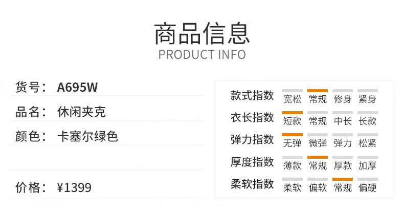Click the product name 休闲夹克
The width and height of the screenshot is (404, 210).
[81, 112]
